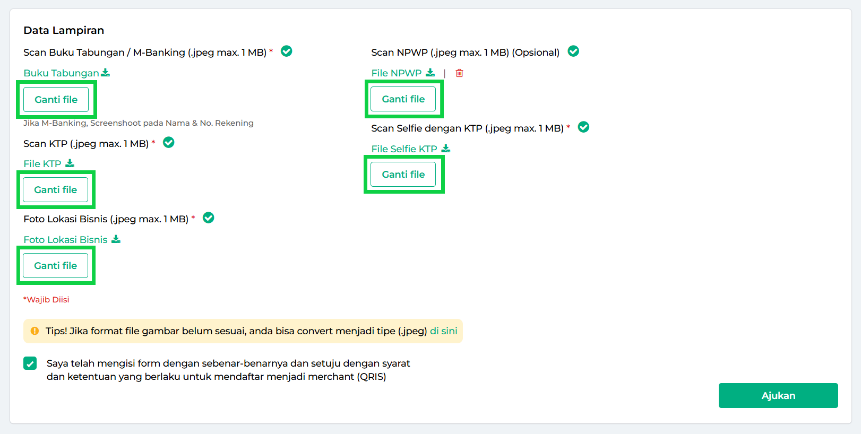
Task: Open the "di sini" convert link
Action: (x=444, y=331)
